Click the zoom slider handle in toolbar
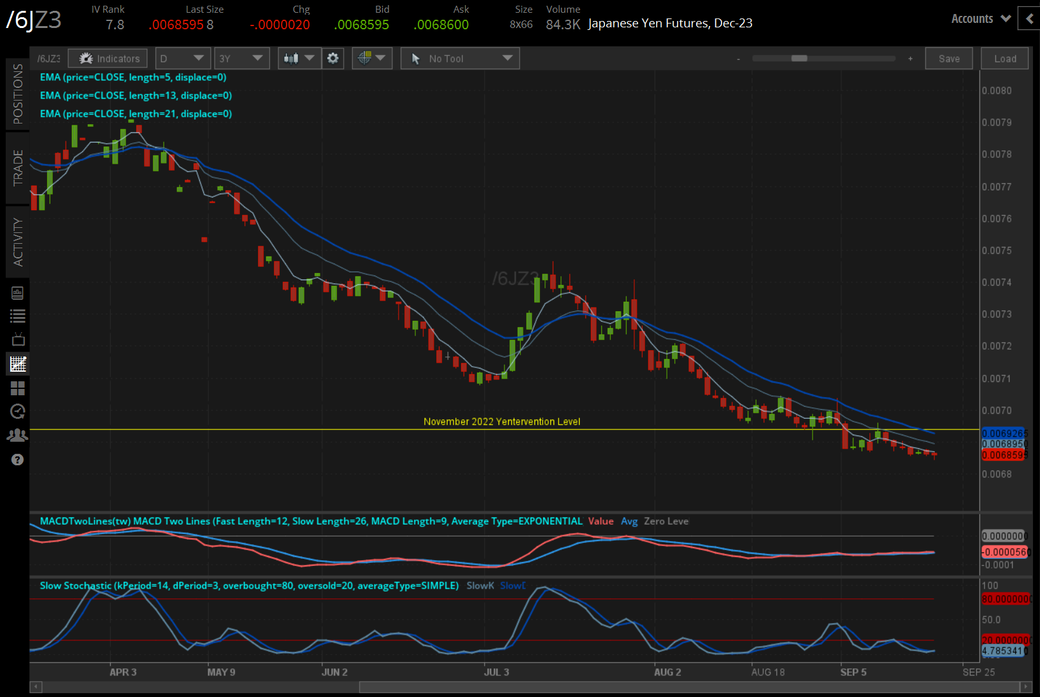 coord(799,59)
